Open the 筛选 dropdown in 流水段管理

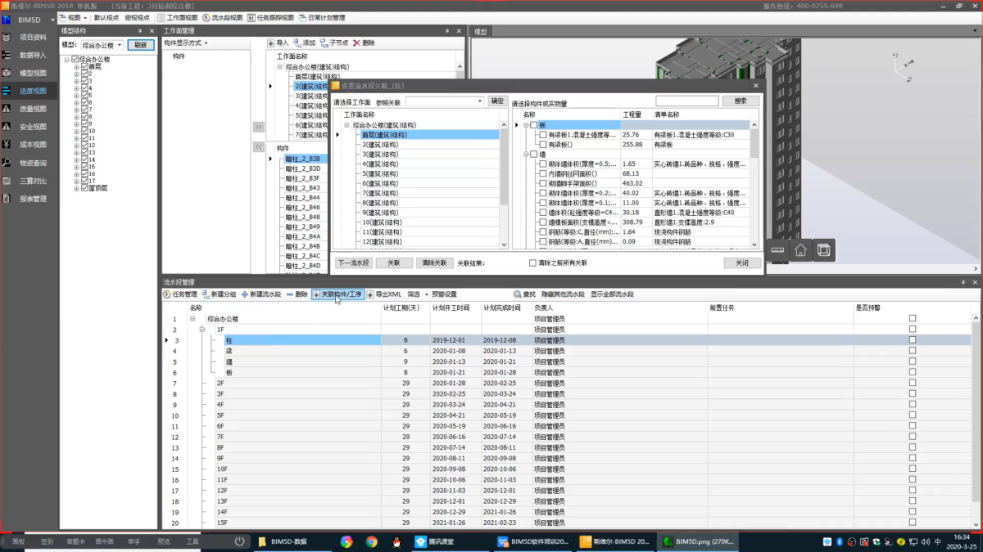(x=417, y=294)
